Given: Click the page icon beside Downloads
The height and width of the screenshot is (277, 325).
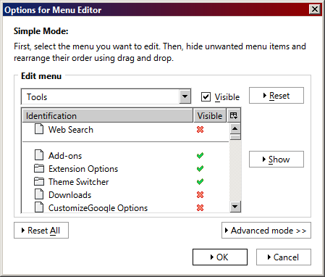Looking at the screenshot, I should click(x=39, y=194).
